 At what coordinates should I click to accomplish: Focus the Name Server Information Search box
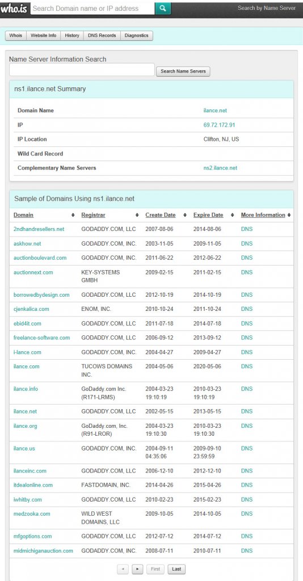(82, 70)
